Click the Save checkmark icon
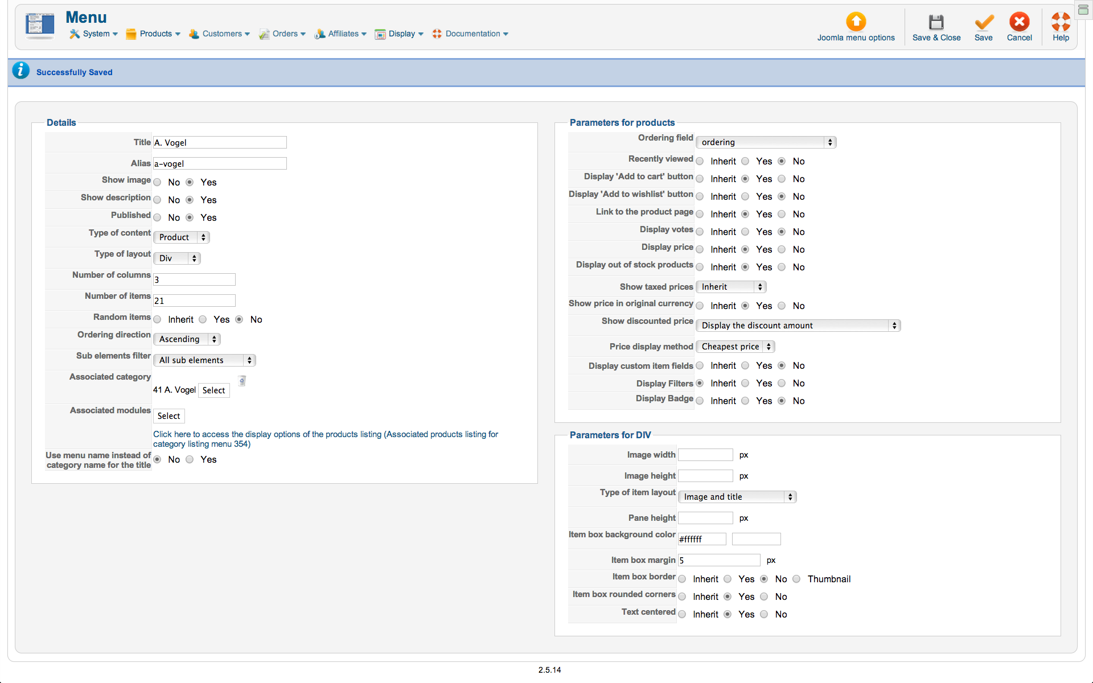The width and height of the screenshot is (1093, 683). tap(983, 22)
